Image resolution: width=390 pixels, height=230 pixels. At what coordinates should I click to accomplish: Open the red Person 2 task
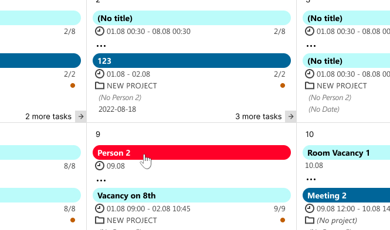click(x=192, y=153)
